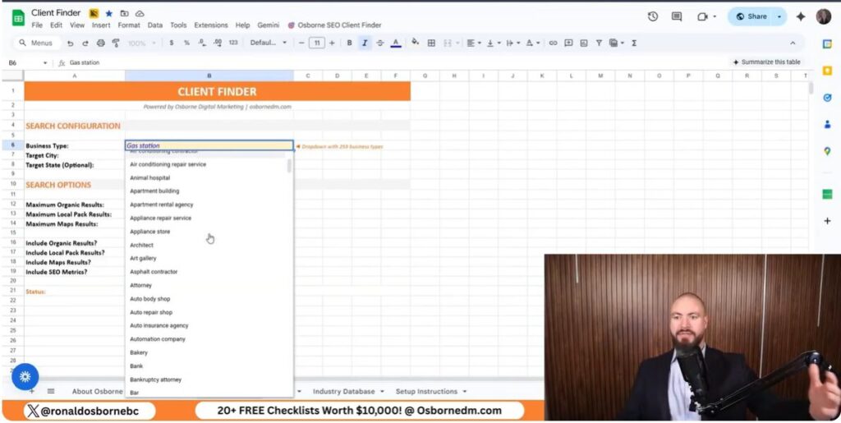
Task: Create a filter
Action: tap(599, 43)
